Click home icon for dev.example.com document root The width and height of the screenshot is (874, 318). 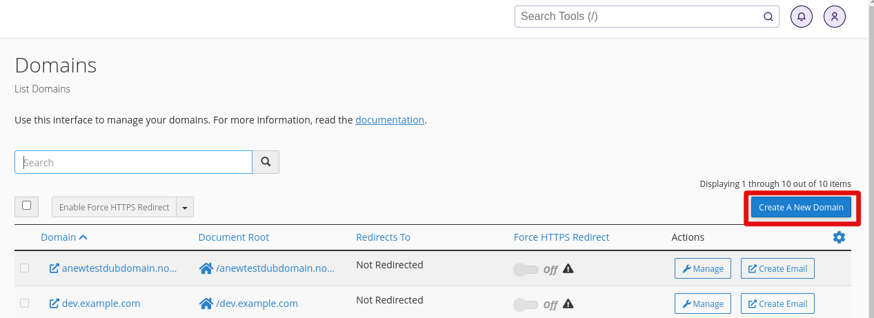point(206,304)
